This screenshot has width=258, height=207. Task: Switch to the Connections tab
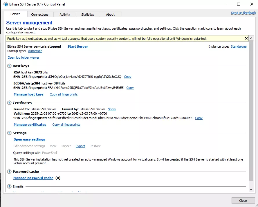(x=40, y=15)
